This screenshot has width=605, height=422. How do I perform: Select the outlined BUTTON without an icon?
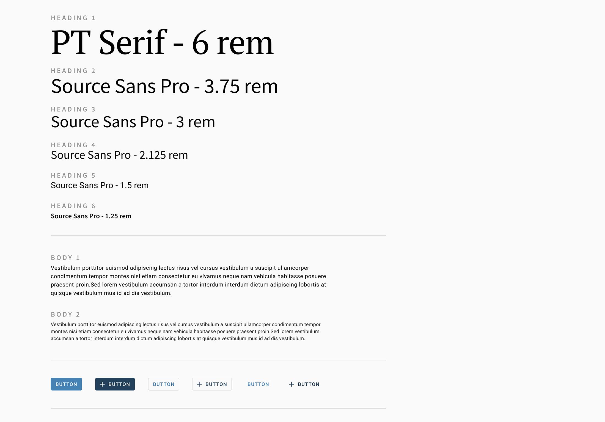pyautogui.click(x=164, y=384)
